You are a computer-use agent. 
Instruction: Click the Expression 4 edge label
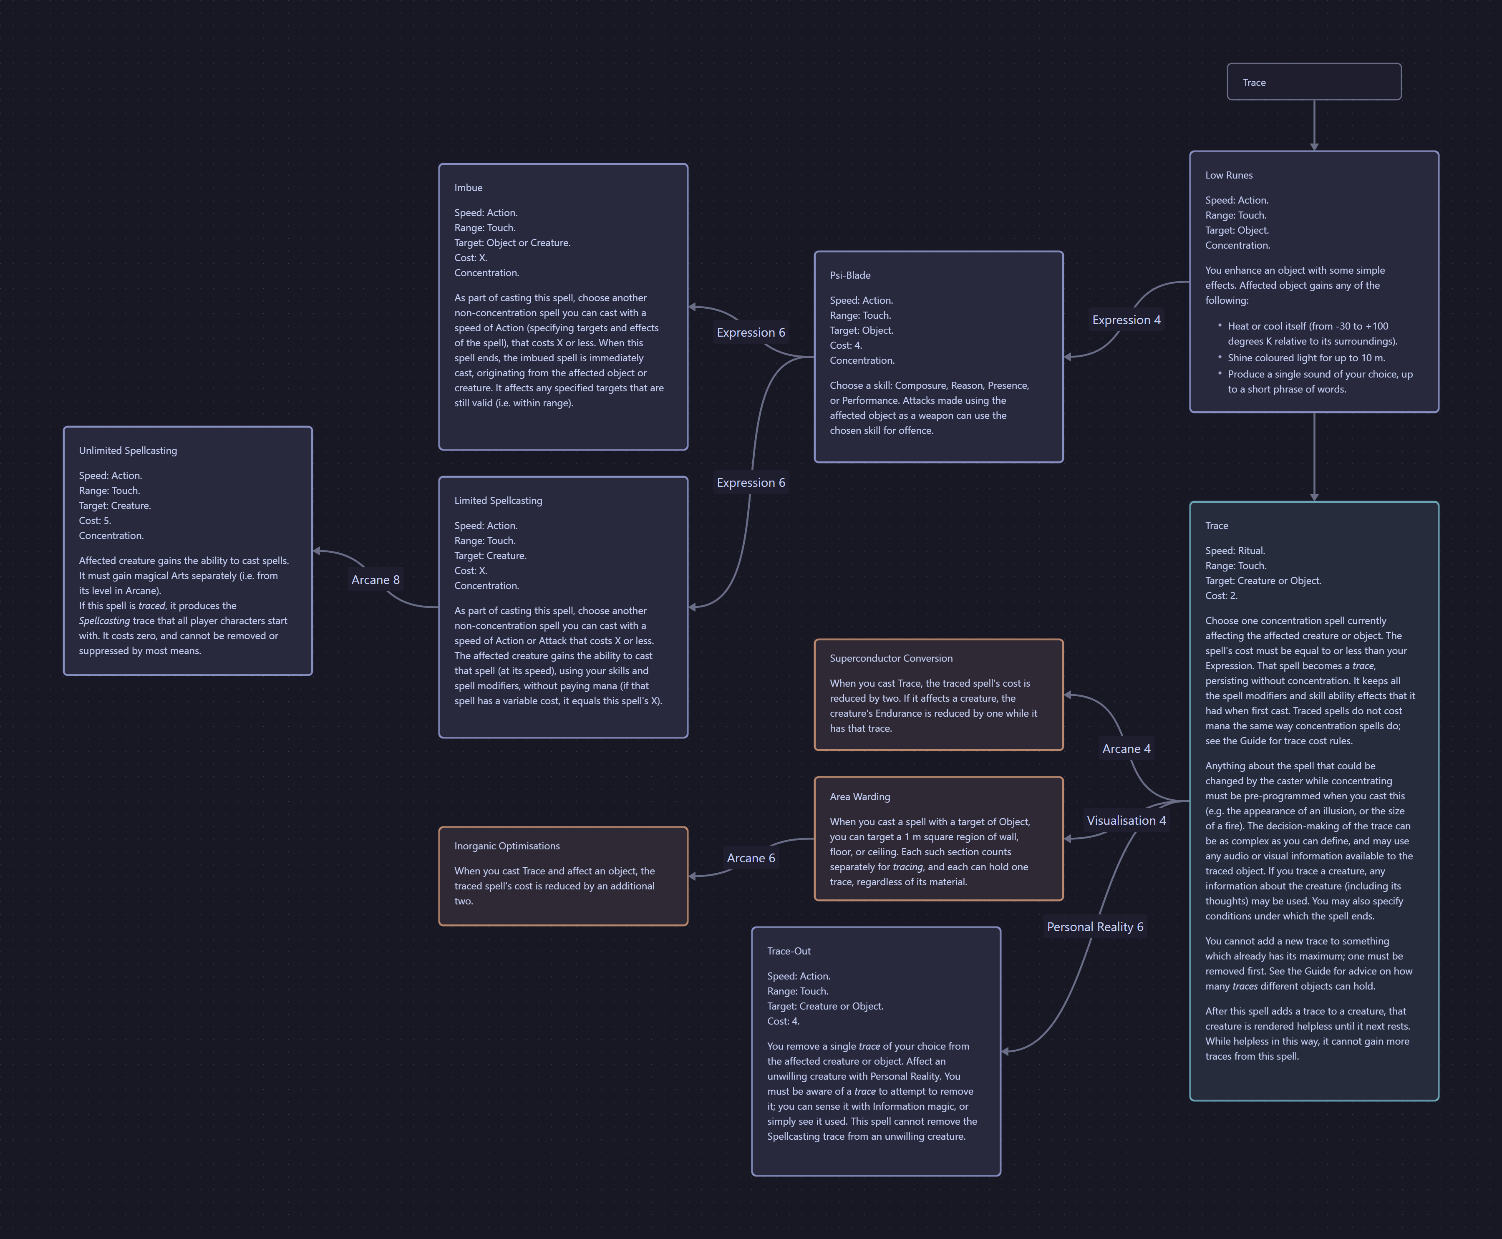click(1126, 320)
